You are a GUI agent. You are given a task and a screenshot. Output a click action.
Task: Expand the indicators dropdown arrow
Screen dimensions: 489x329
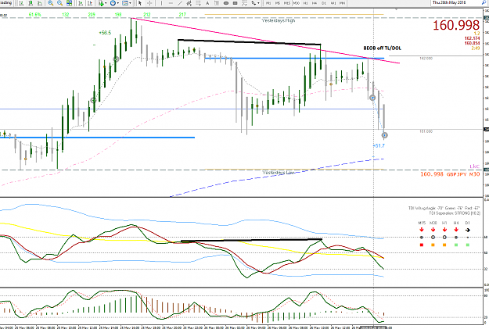106,3
